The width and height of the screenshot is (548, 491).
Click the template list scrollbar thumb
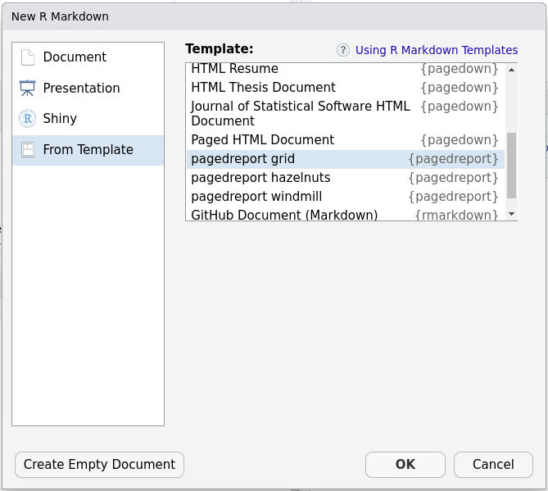511,166
